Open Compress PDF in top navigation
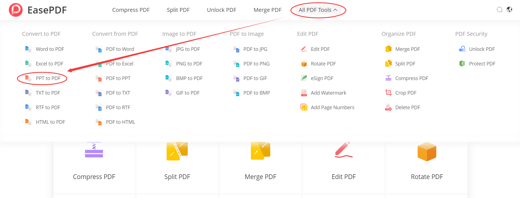Screen dimensions: 520x198 (x=131, y=10)
